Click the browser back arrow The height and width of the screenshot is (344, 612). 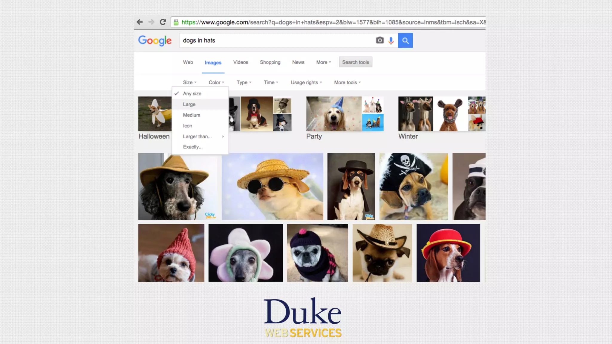pyautogui.click(x=140, y=22)
